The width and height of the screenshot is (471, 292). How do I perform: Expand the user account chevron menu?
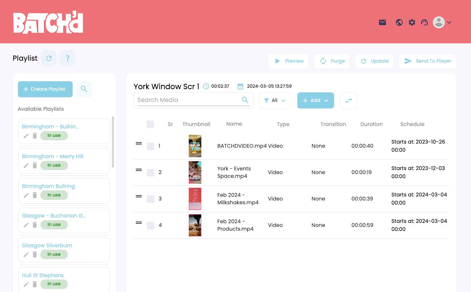click(x=449, y=22)
